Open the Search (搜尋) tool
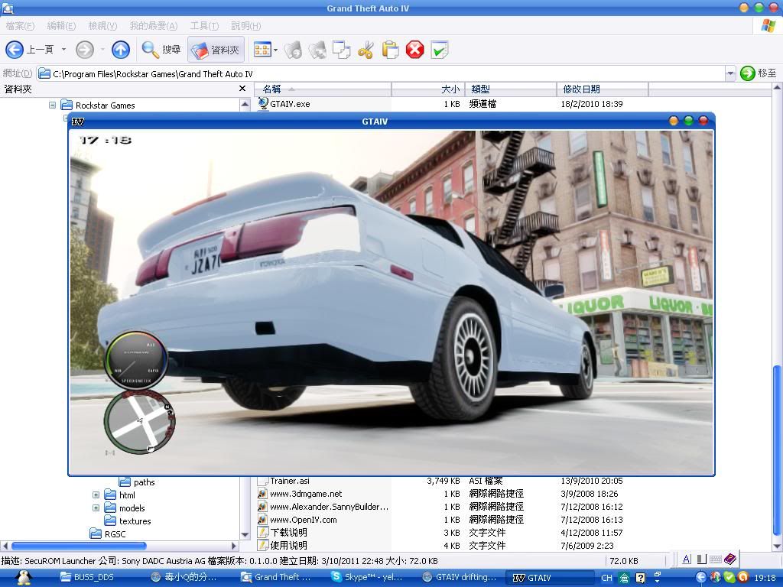The image size is (783, 587). (161, 50)
